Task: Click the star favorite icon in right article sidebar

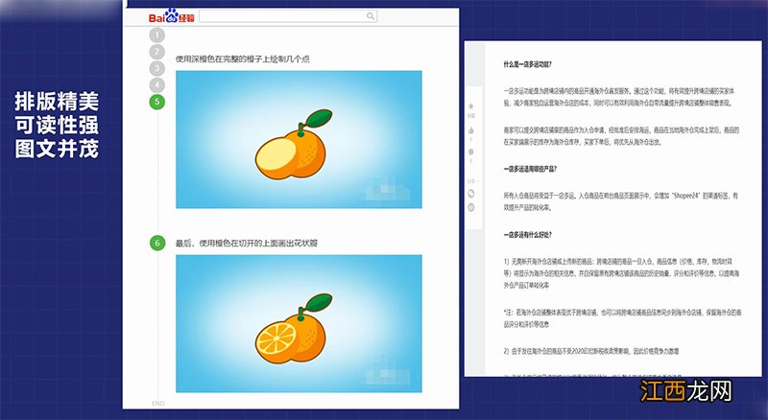Action: (x=471, y=105)
